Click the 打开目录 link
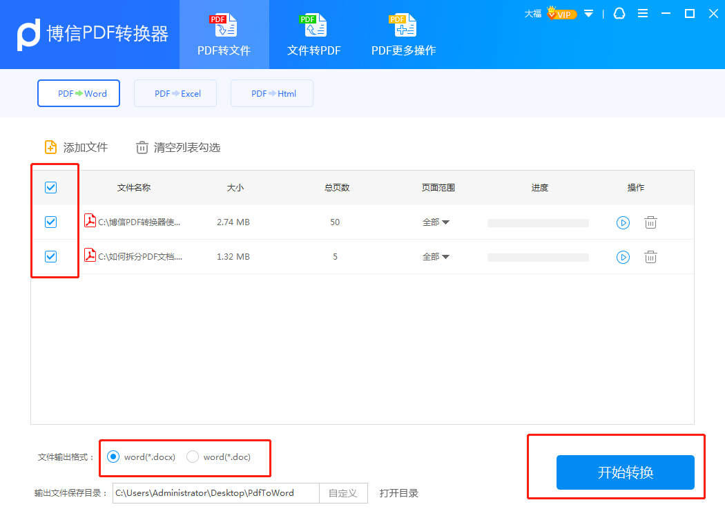The height and width of the screenshot is (518, 725). tap(398, 493)
